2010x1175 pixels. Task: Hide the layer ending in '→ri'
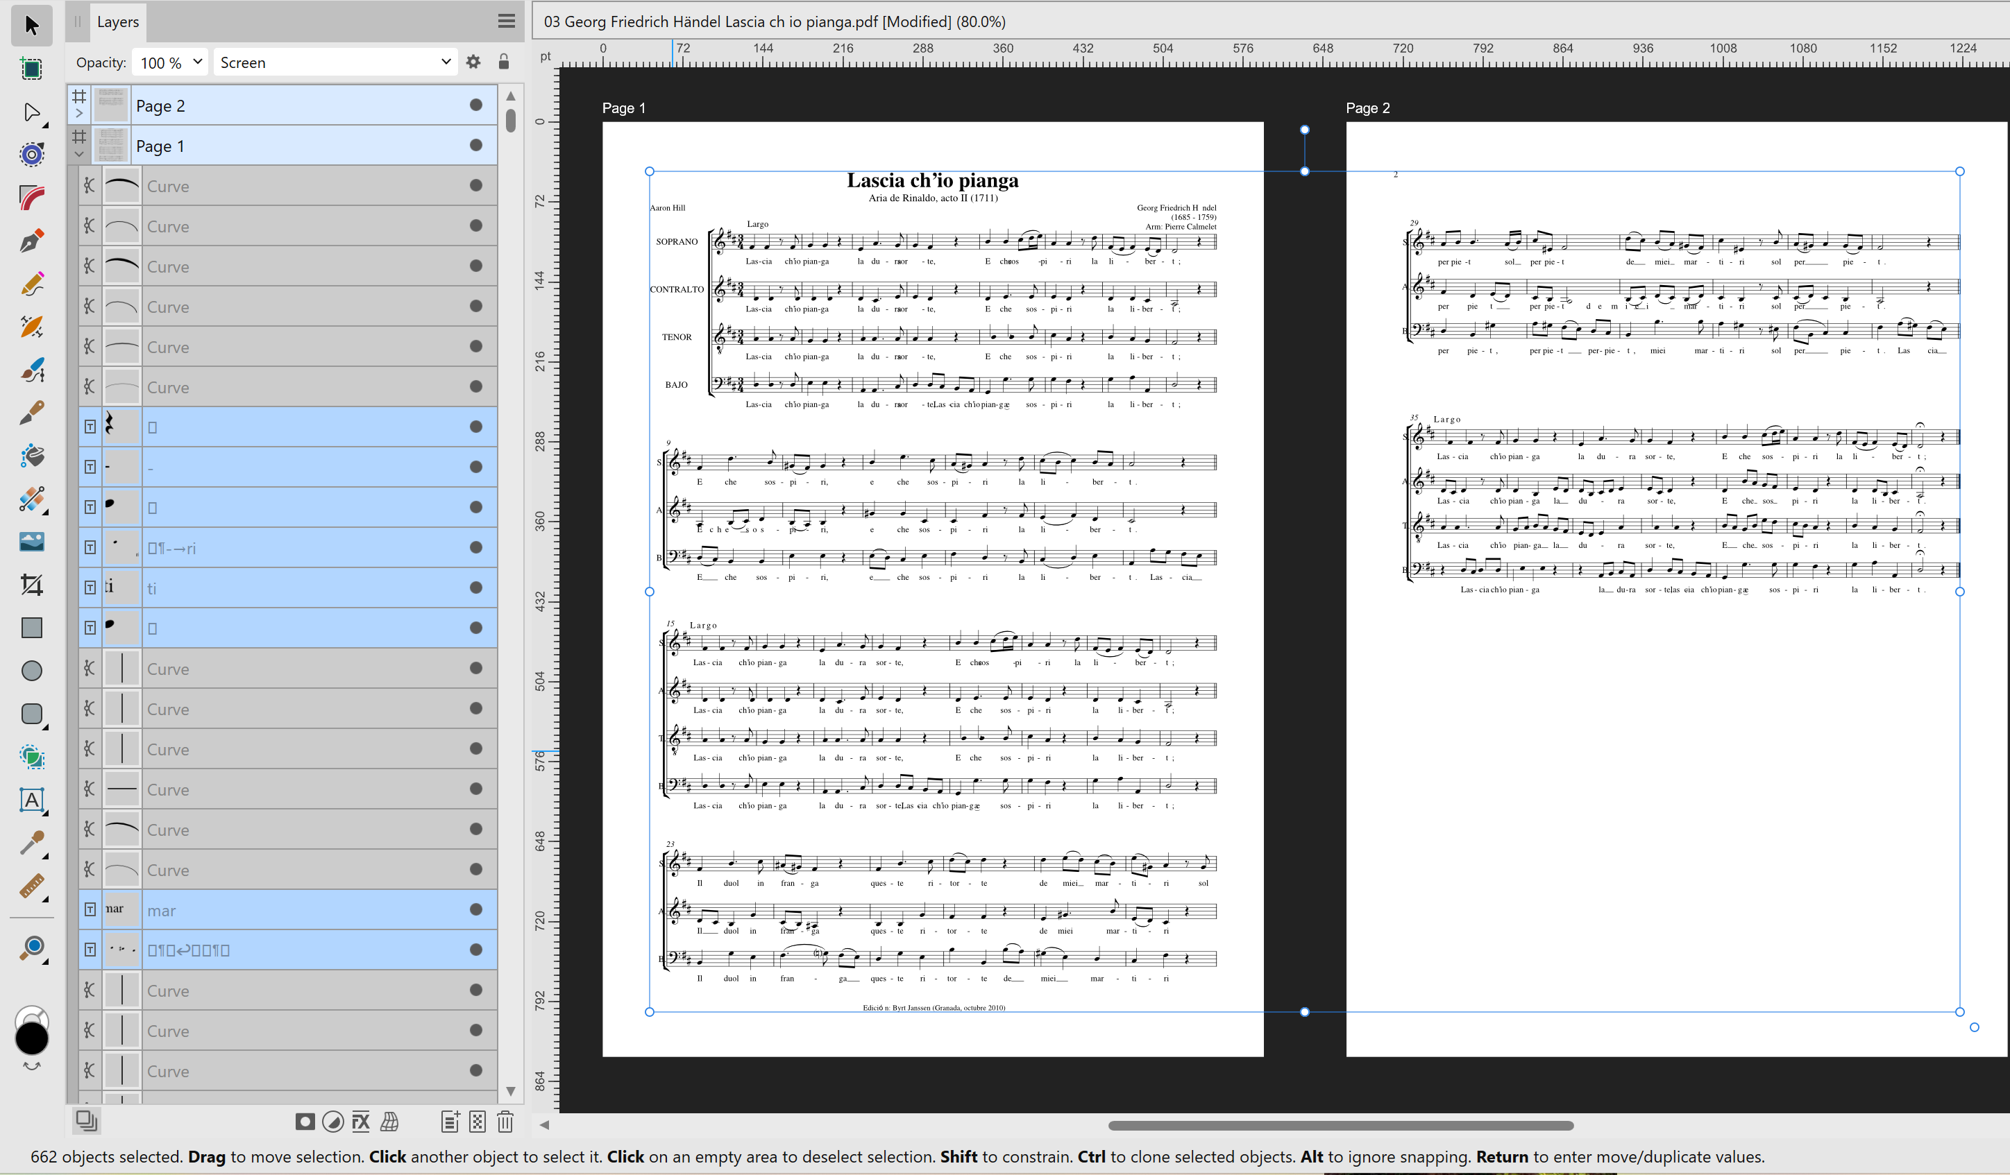pos(476,548)
